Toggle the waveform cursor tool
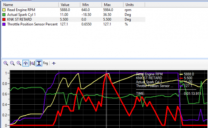This screenshot has height=128, width=208. [26, 63]
